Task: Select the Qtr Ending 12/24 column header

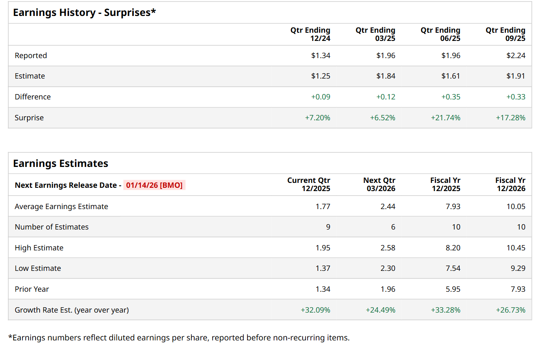Action: [x=310, y=34]
